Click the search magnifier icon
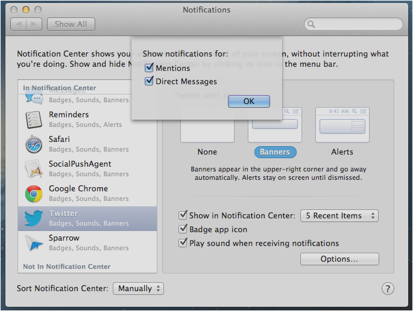The height and width of the screenshot is (311, 413). coord(311,25)
